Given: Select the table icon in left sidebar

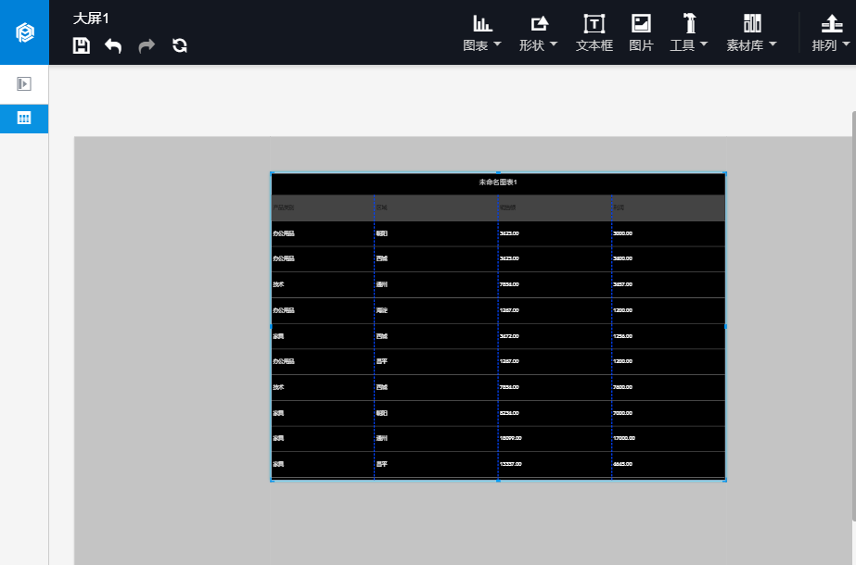Looking at the screenshot, I should pyautogui.click(x=24, y=119).
